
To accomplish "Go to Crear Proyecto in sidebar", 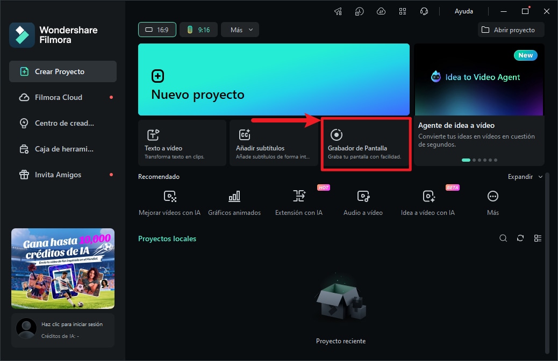I will click(63, 71).
